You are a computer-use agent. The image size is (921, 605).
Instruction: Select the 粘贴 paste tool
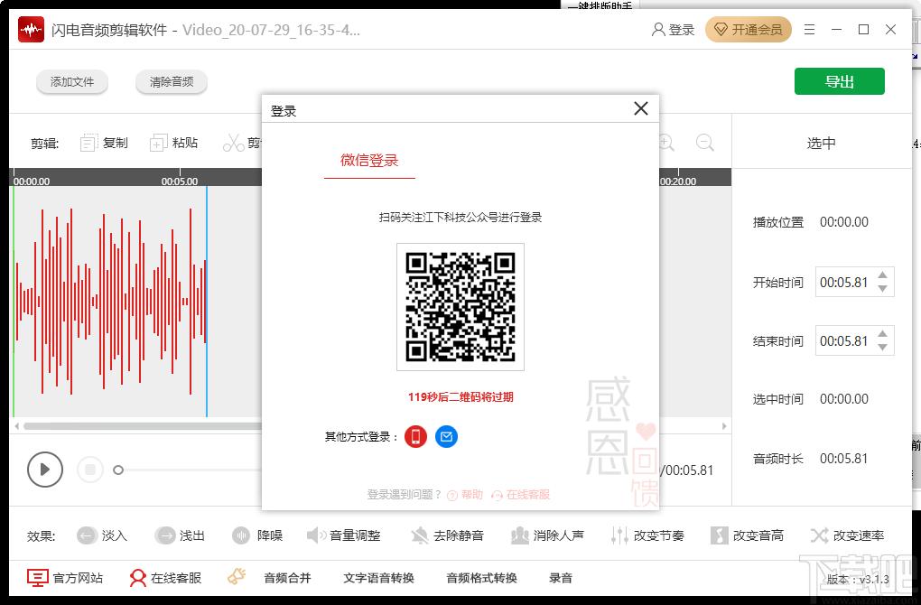174,143
